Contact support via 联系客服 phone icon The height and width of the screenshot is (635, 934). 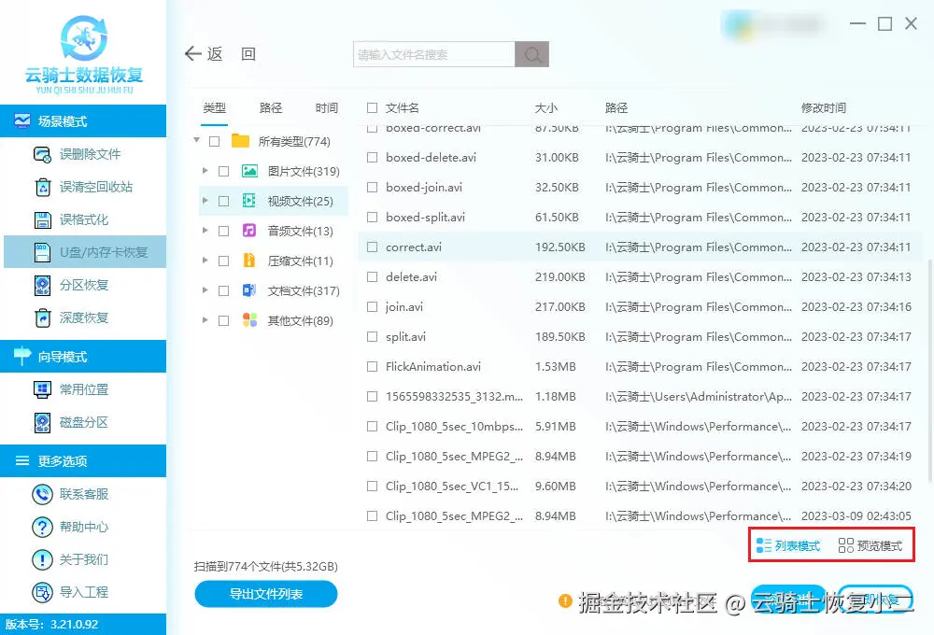pyautogui.click(x=42, y=494)
